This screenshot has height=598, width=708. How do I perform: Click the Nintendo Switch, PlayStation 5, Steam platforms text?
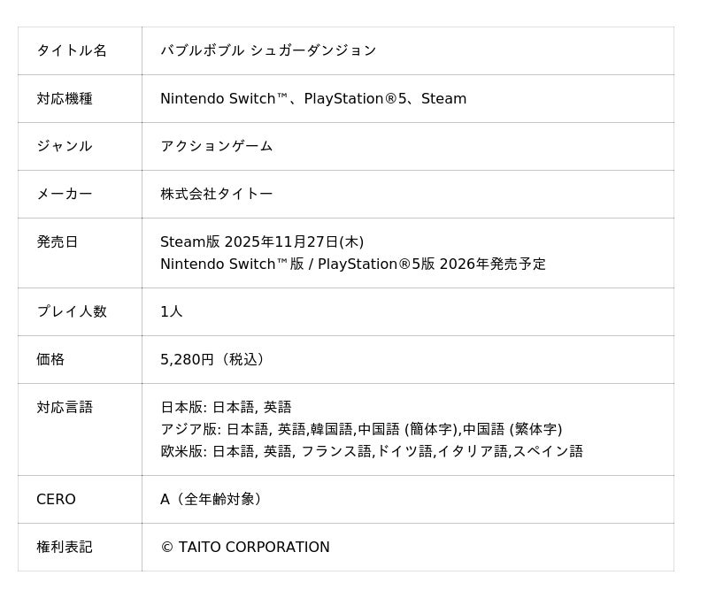pos(313,98)
